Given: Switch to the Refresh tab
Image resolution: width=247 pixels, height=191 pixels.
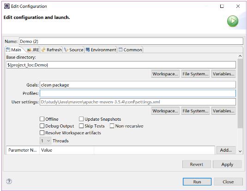Looking at the screenshot, I should [x=52, y=50].
